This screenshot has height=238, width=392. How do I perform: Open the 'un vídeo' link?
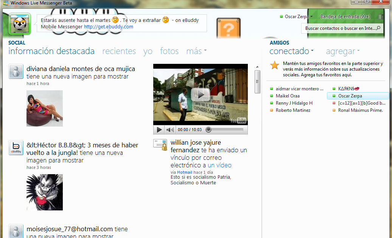click(219, 165)
